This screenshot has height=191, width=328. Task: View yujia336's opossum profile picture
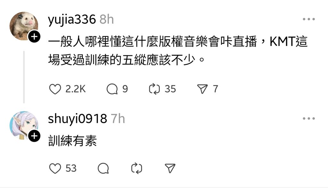point(24,26)
